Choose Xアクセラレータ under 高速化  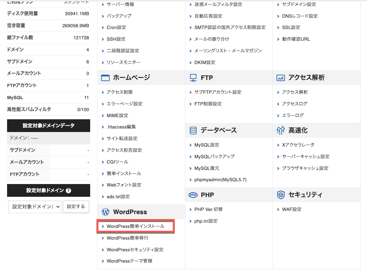(298, 145)
